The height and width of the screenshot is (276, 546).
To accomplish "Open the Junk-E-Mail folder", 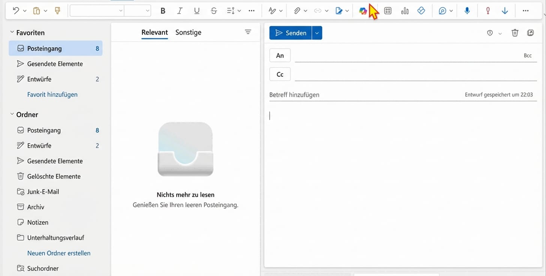I will tap(43, 192).
